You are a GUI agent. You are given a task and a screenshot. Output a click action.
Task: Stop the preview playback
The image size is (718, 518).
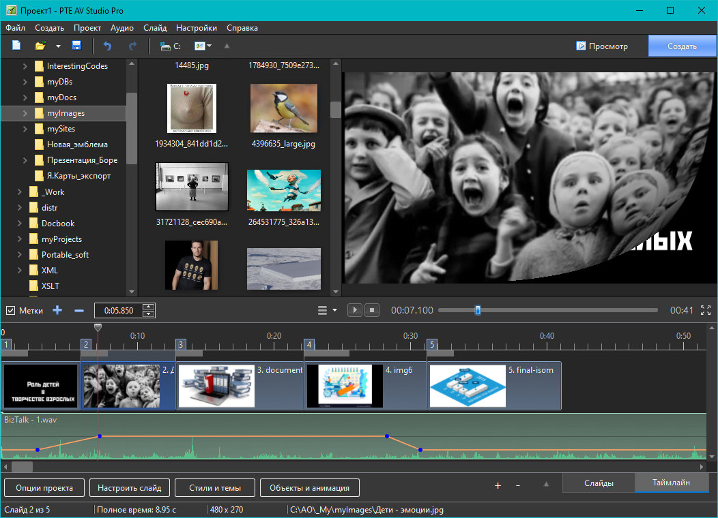coord(372,310)
